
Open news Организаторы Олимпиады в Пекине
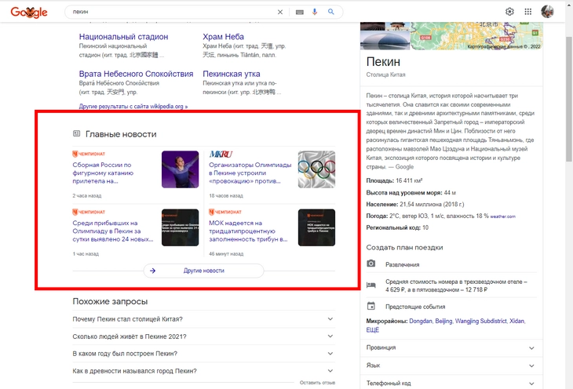[x=250, y=173]
